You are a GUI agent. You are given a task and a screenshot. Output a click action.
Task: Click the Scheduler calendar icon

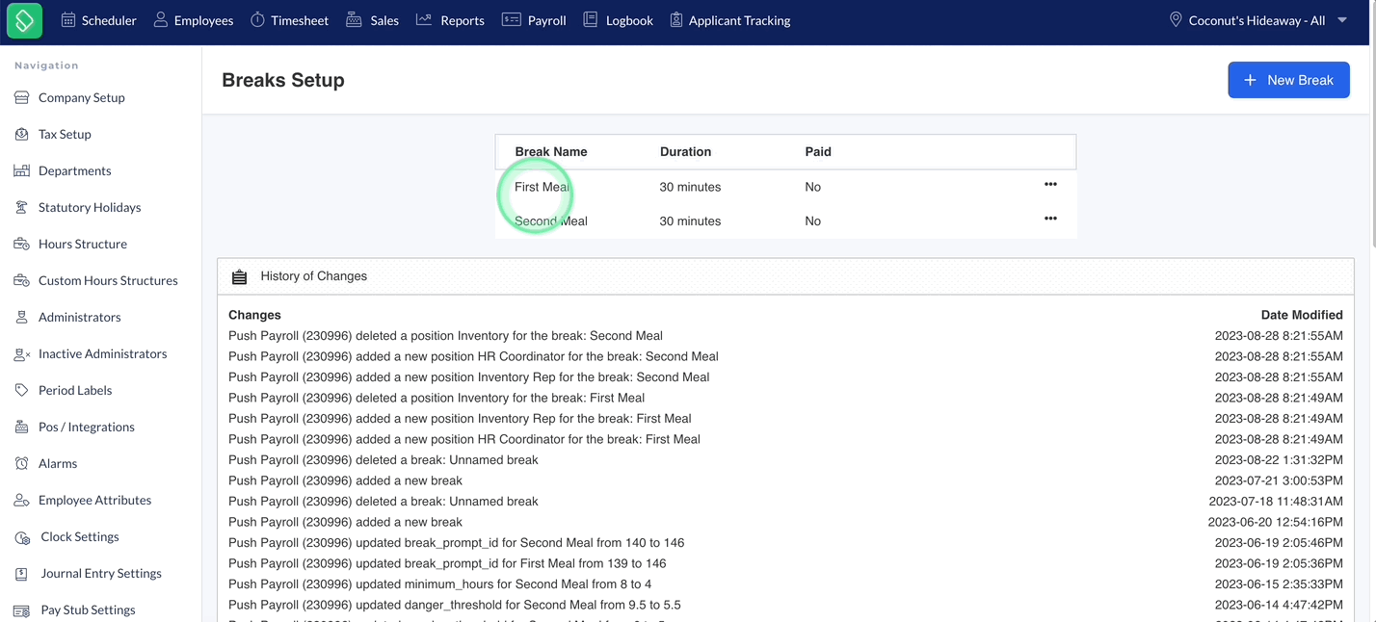(x=68, y=20)
